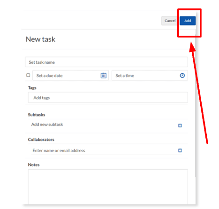The image size is (219, 209).
Task: Select the Notes section heading
Action: click(34, 165)
